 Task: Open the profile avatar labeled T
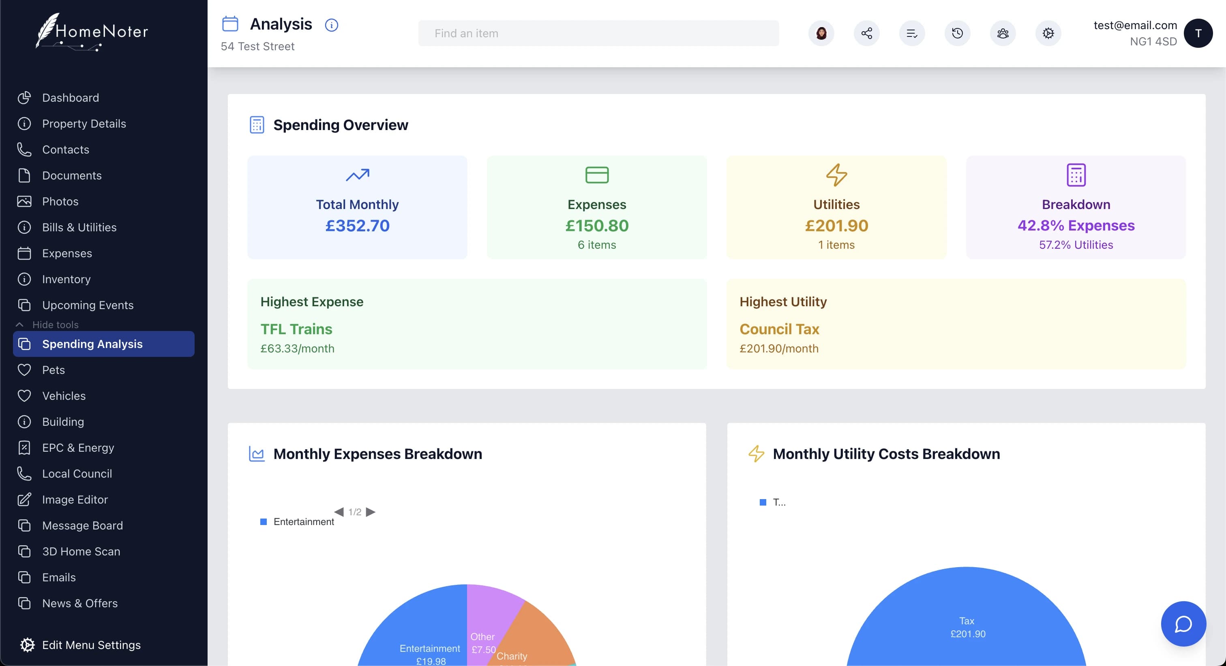click(x=1198, y=33)
